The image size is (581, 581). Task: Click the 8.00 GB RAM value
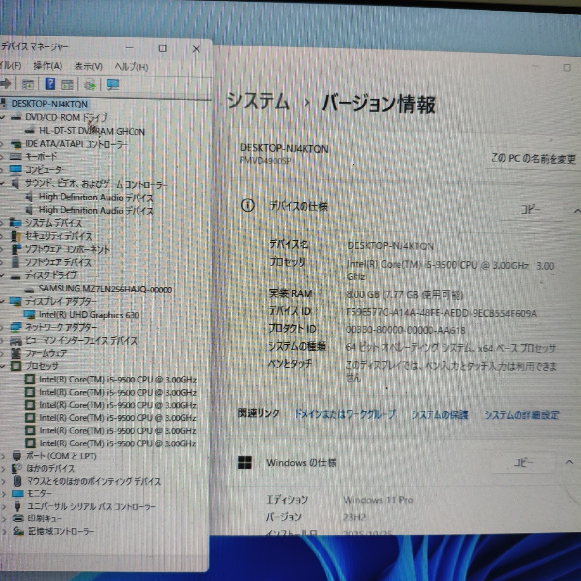(x=405, y=295)
